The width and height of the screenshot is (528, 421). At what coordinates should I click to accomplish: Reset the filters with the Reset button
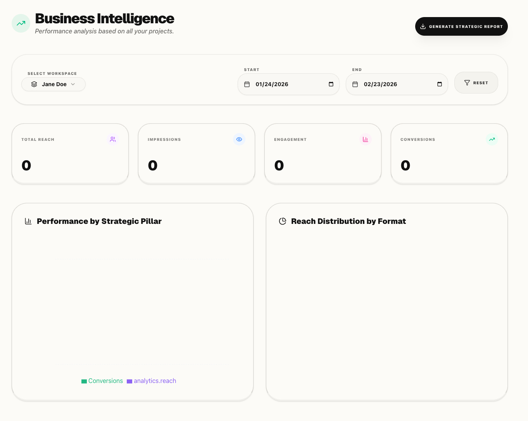pos(476,83)
